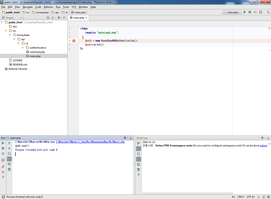Open the Tools menu
Viewport: 271px width, 199px height.
click(66, 7)
